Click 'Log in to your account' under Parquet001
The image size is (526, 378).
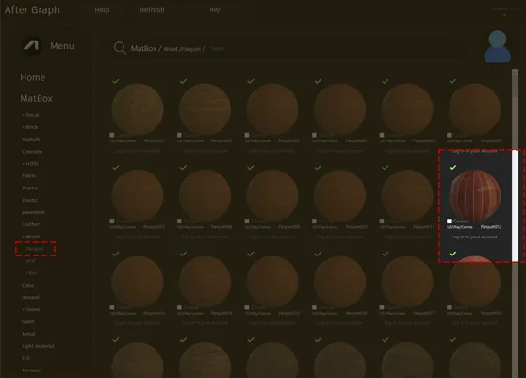[x=138, y=151]
